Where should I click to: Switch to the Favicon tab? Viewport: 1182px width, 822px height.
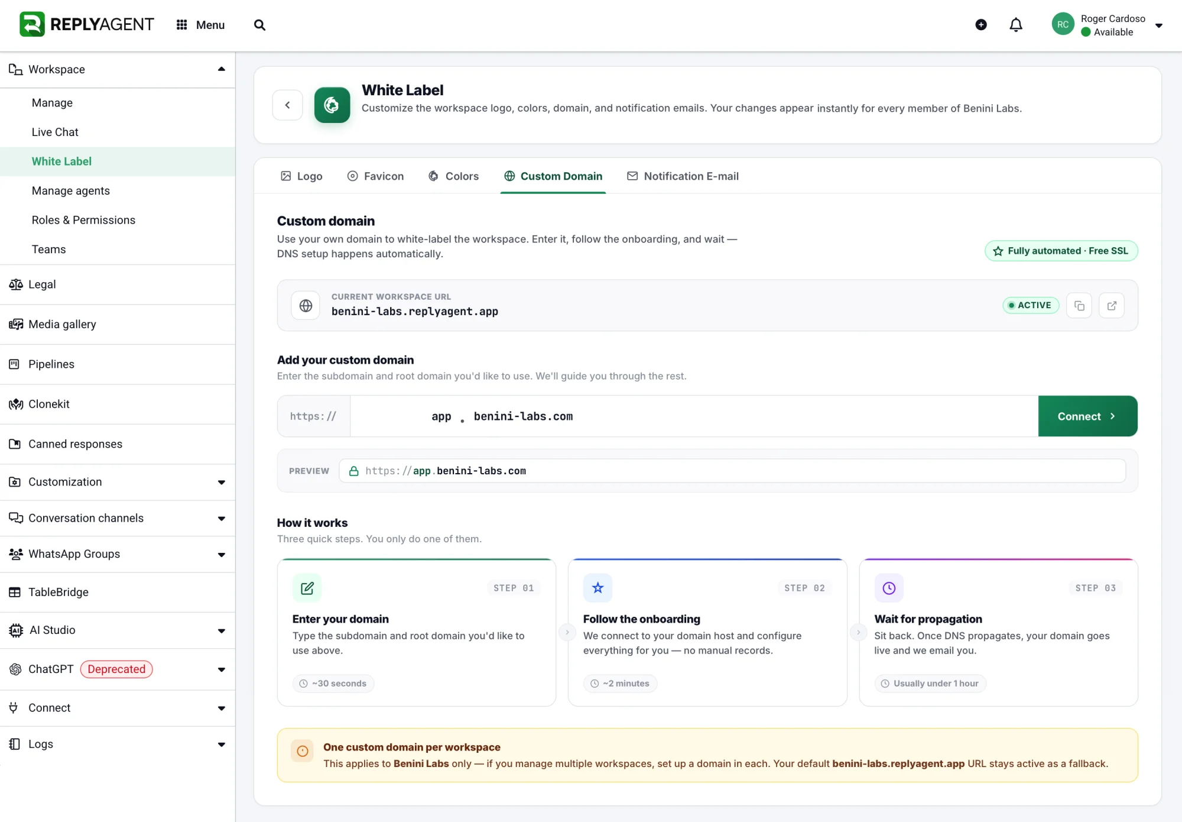pyautogui.click(x=375, y=176)
